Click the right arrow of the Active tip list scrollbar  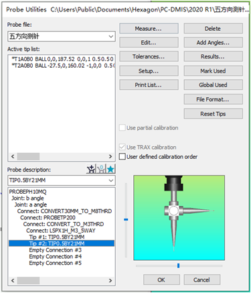point(110,156)
